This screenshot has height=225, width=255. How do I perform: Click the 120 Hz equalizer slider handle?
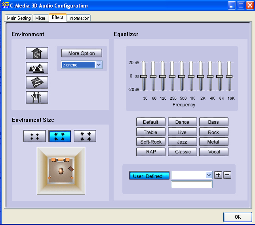click(x=163, y=76)
